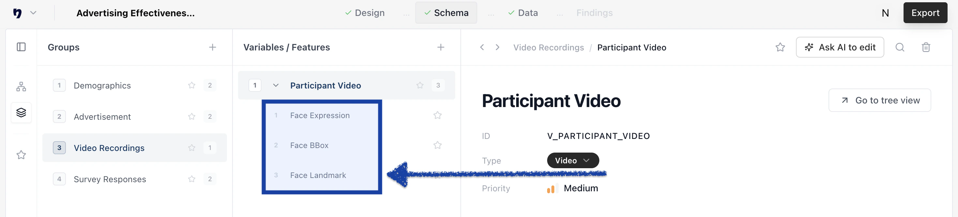
Task: Select the layers/groups sidebar icon
Action: pos(21,112)
